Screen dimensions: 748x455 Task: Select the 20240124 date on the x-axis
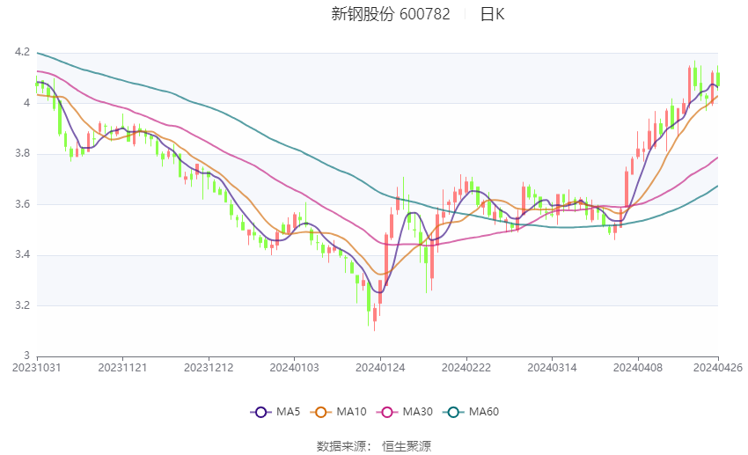point(380,368)
